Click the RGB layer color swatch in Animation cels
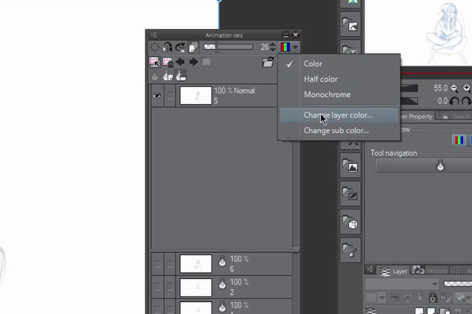The height and width of the screenshot is (314, 472). pyautogui.click(x=285, y=47)
